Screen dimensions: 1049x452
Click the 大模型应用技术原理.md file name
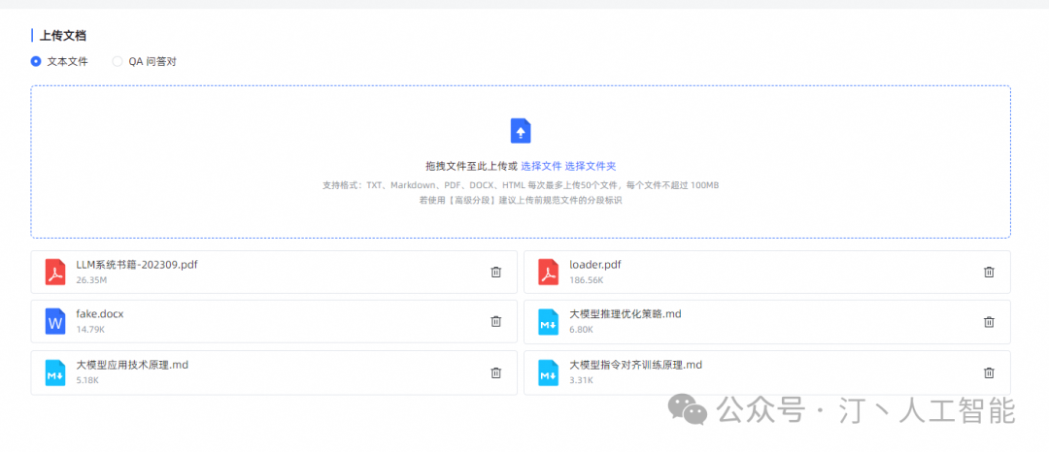coord(132,366)
